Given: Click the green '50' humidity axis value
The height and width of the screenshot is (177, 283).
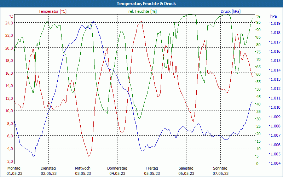Looking at the screenshot, I should click(259, 89).
